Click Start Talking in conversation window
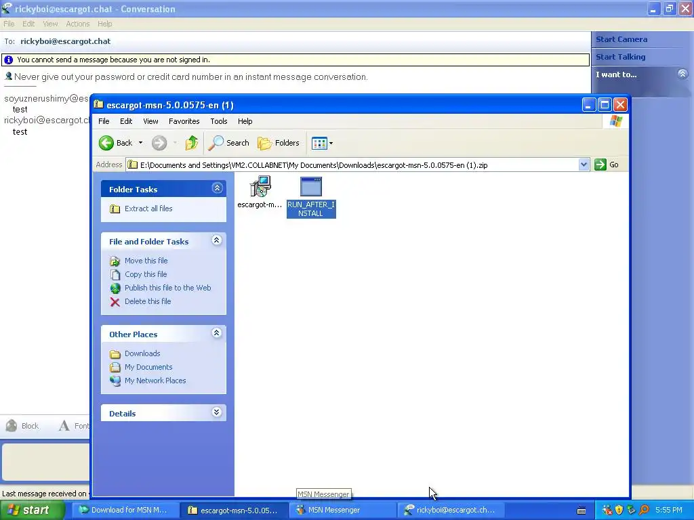The height and width of the screenshot is (520, 694). click(621, 57)
